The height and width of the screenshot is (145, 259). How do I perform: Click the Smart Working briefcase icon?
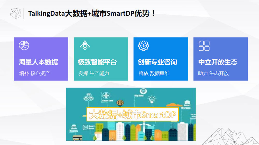coord(187,102)
